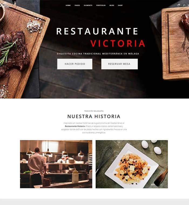Click the RESERVAR MESA button
This screenshot has height=205, width=189.
(x=119, y=64)
